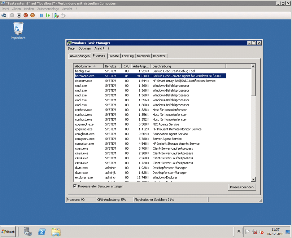
Task: Open Server Manager from the taskbar
Action: 28,232
